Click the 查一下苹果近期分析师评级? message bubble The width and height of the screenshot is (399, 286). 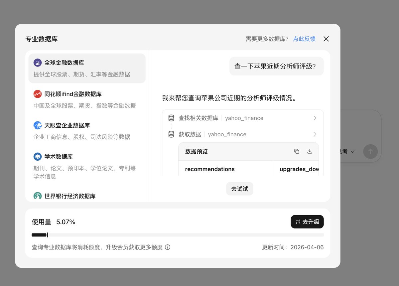(x=277, y=66)
